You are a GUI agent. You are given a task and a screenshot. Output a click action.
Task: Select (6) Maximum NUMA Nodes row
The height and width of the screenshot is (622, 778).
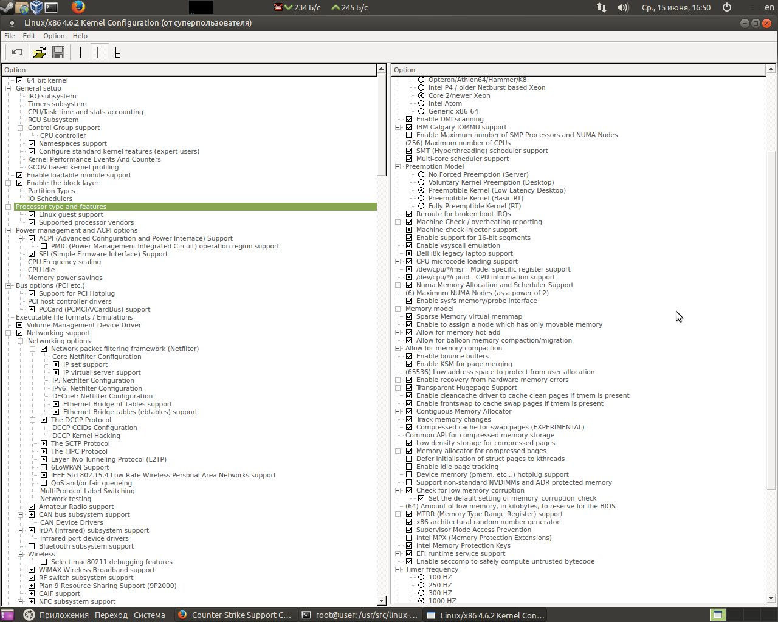click(477, 293)
